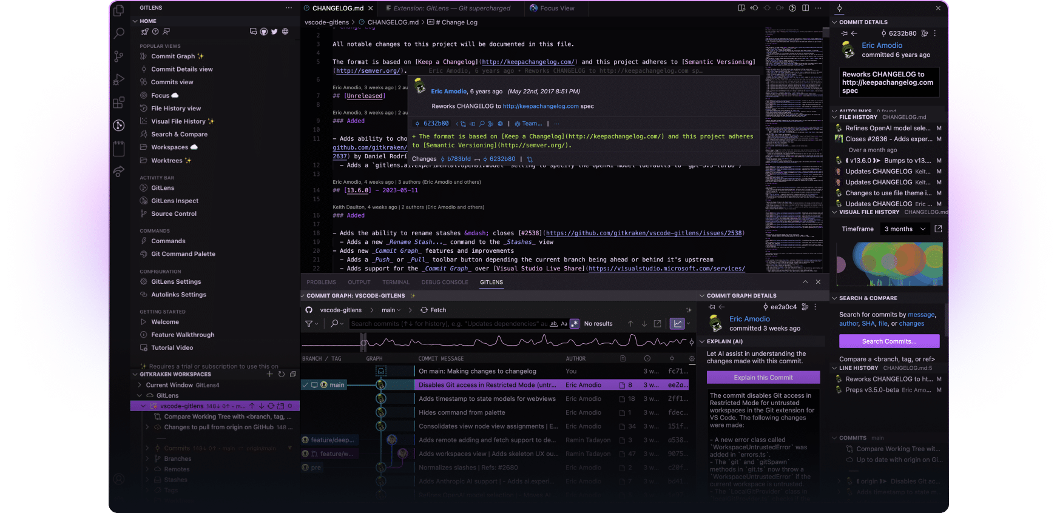Click the rocket Get Started icon under HOME
Image resolution: width=1057 pixels, height=513 pixels.
pos(144,32)
